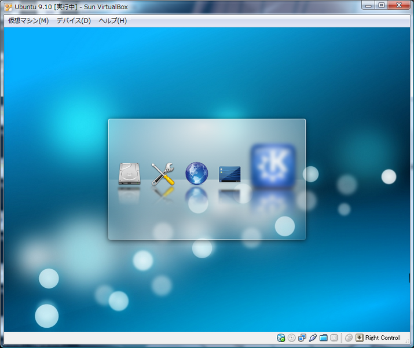The width and height of the screenshot is (414, 348).
Task: Click the Right Control host key label
Action: click(x=383, y=338)
